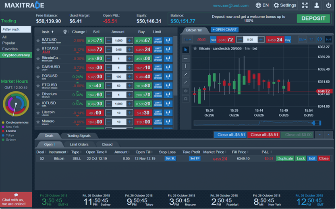336x209 pixels.
Task: Toggle drawings visibility eye icon
Action: [x=186, y=91]
